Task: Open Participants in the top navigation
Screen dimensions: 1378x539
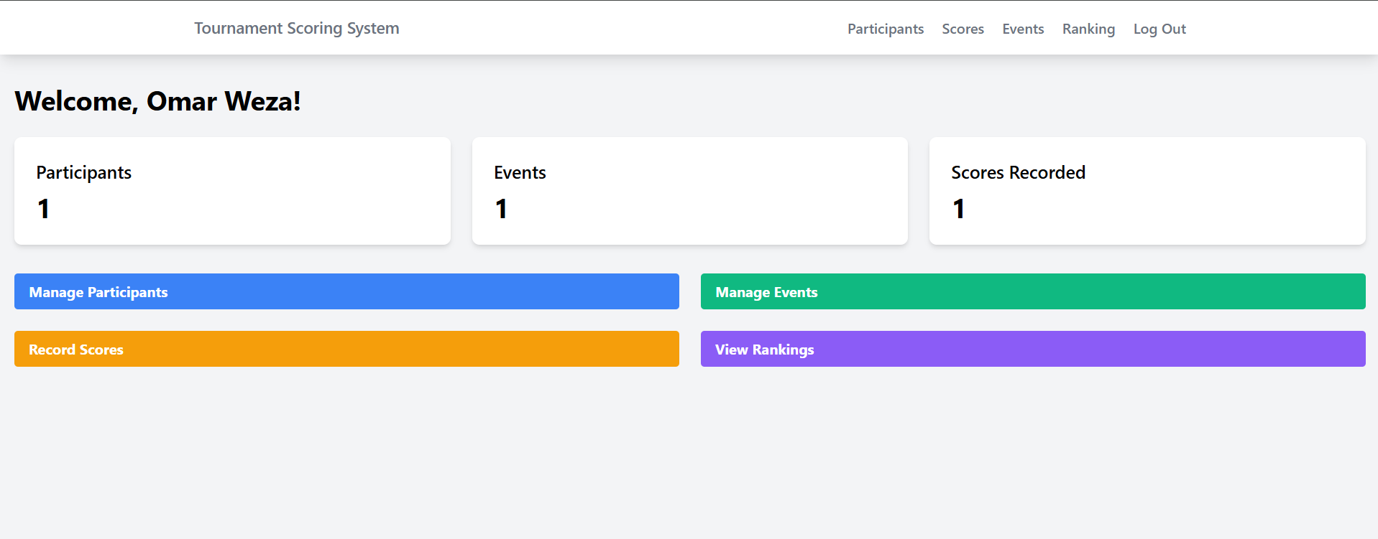Action: click(885, 29)
